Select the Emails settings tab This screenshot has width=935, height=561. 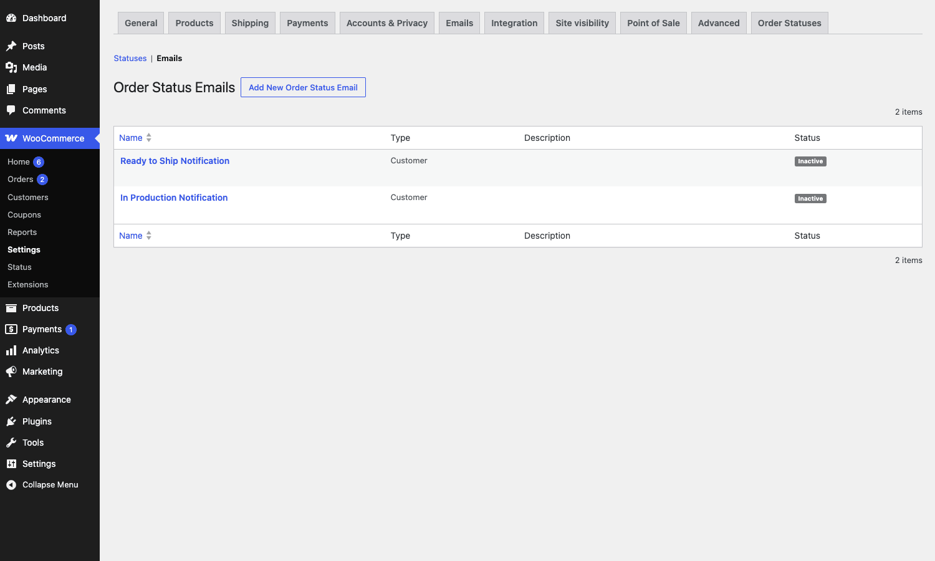[459, 23]
